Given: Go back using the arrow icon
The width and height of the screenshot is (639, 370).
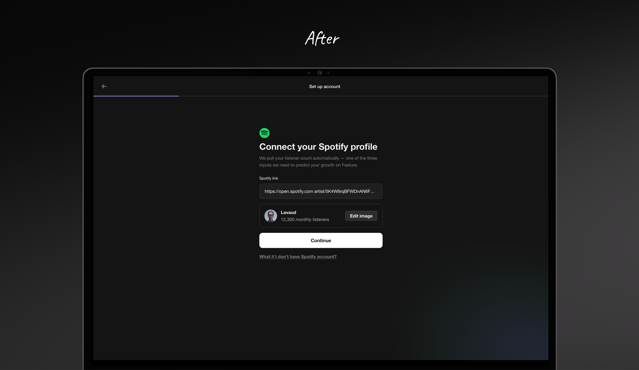Looking at the screenshot, I should point(104,87).
